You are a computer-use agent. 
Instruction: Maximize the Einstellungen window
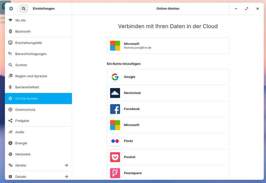pyautogui.click(x=247, y=9)
